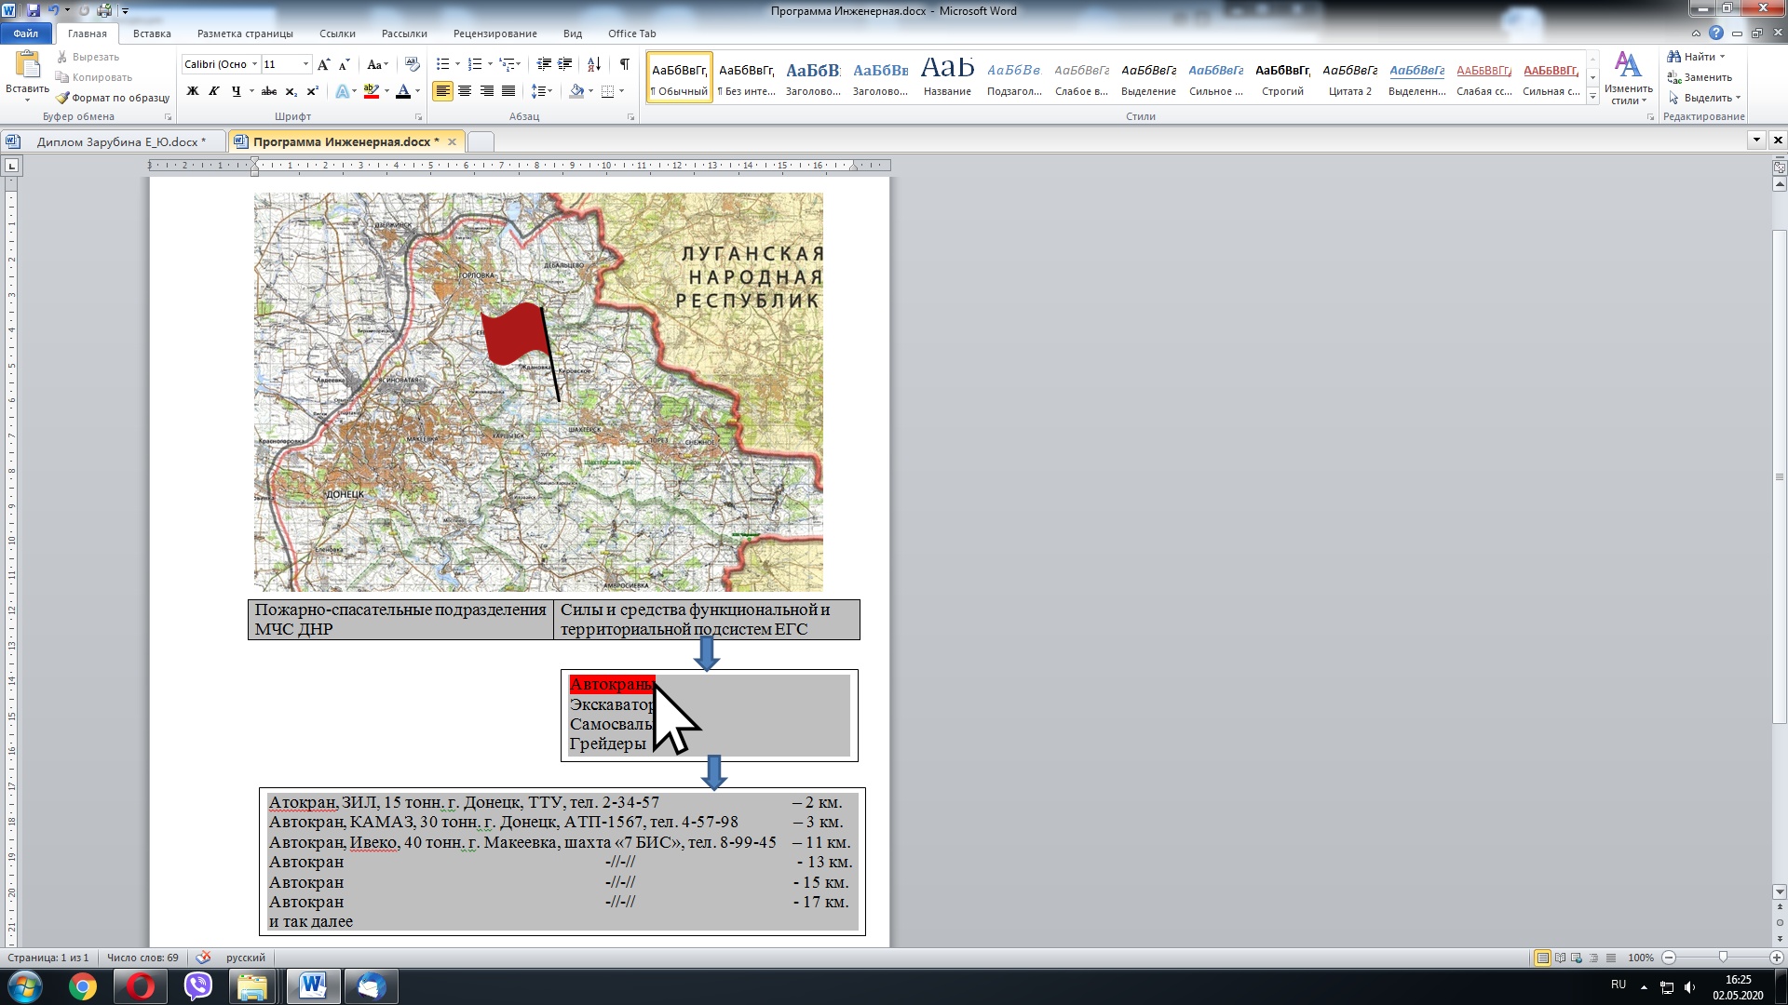Click multilevel list icon
1788x1005 pixels.
[507, 64]
